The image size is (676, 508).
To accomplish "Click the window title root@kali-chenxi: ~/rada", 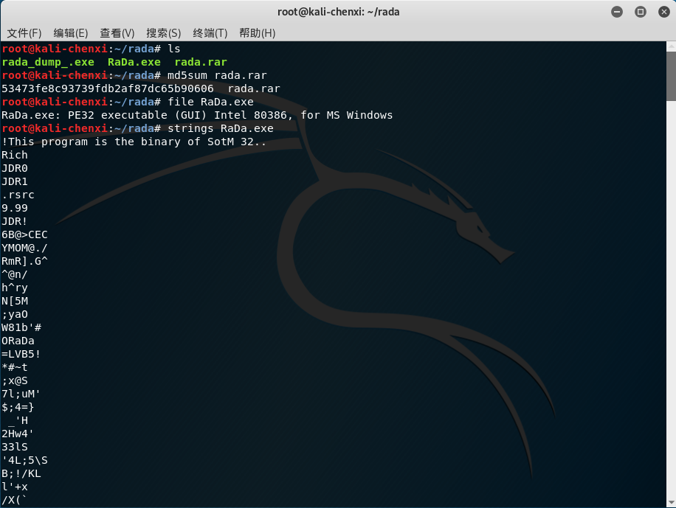I will [x=339, y=12].
